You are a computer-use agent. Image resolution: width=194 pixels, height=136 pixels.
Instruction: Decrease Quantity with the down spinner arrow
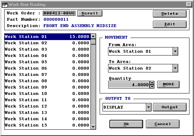152,86
